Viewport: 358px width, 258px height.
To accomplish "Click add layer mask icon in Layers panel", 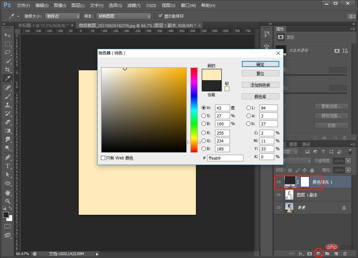I will click(309, 253).
